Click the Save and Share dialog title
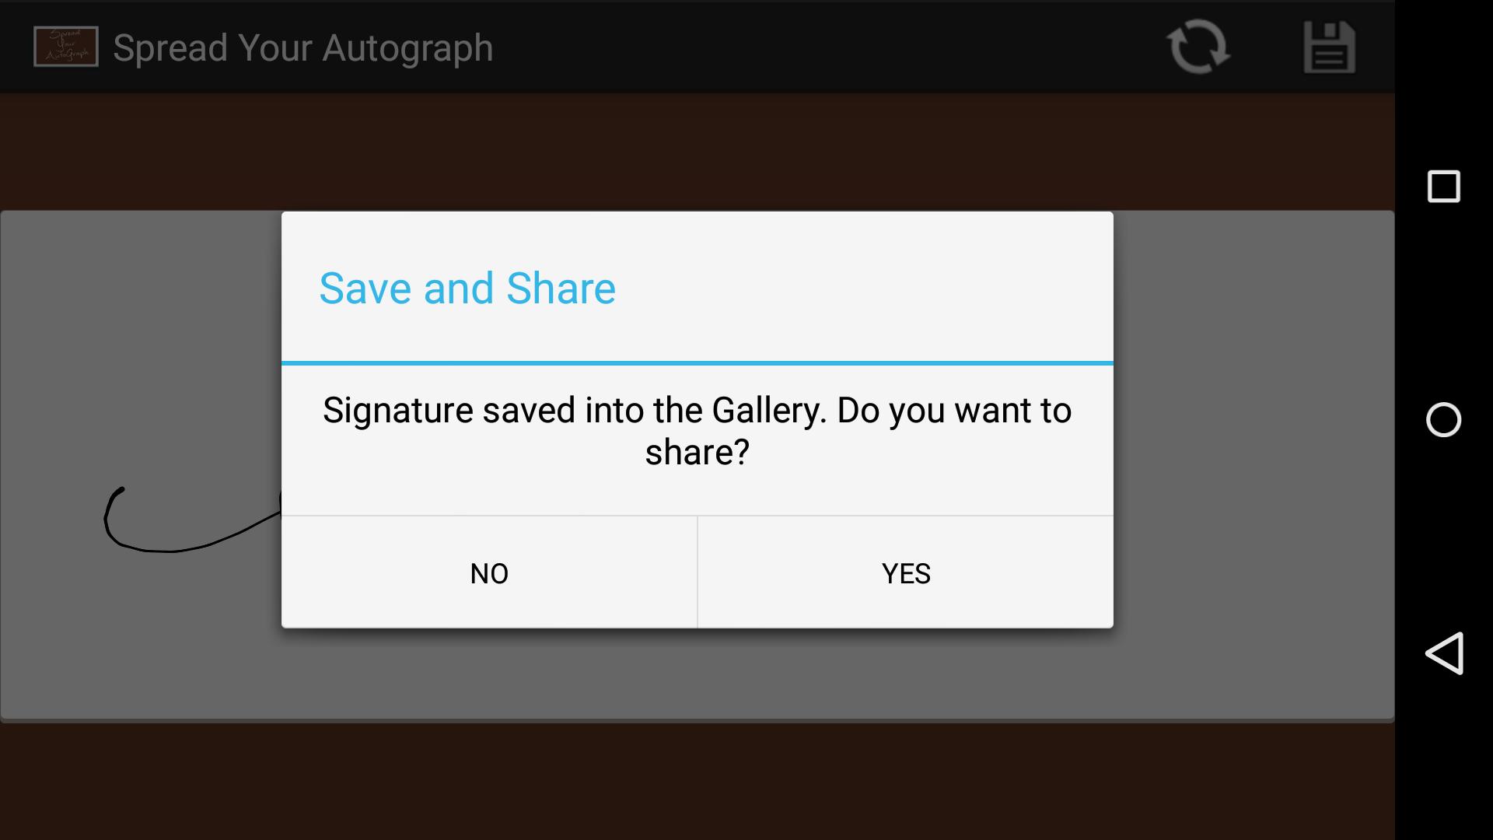Screen dimensions: 1493x840 coord(467,288)
